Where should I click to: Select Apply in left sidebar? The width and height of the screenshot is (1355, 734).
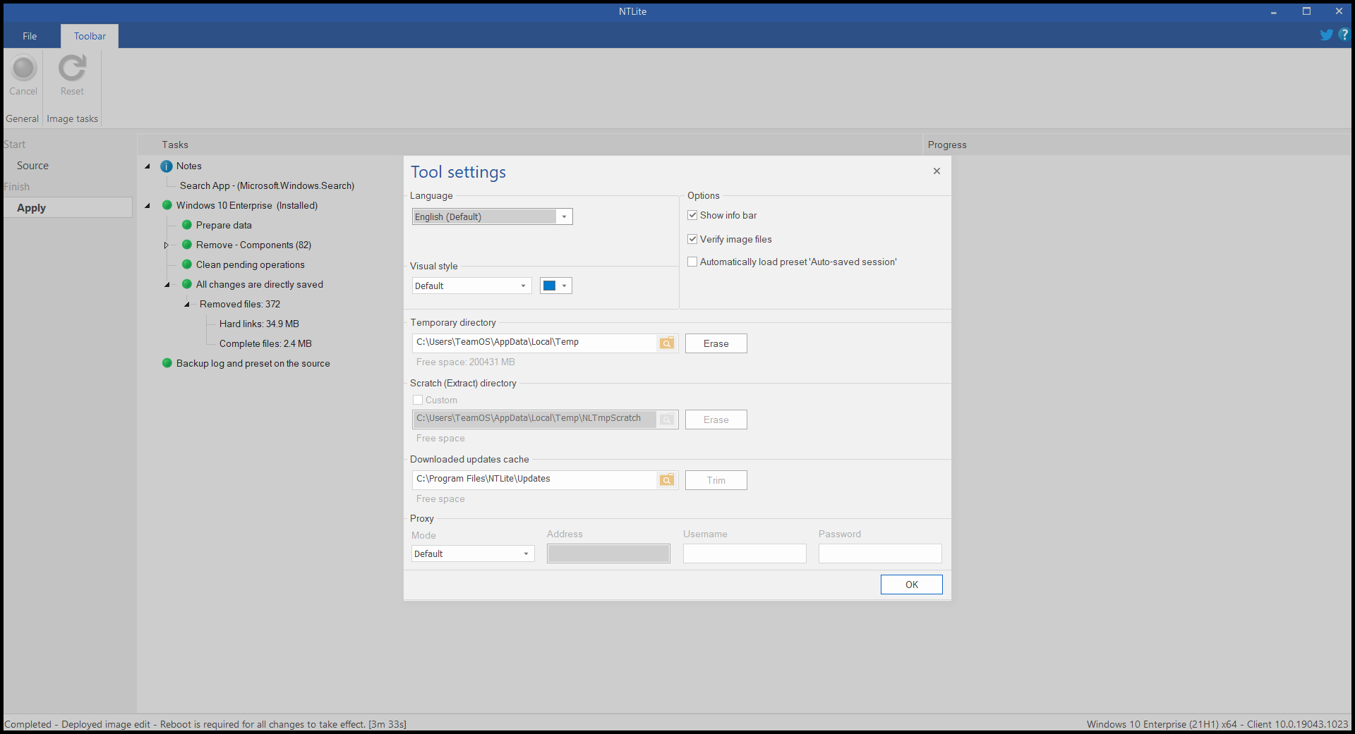pyautogui.click(x=68, y=207)
